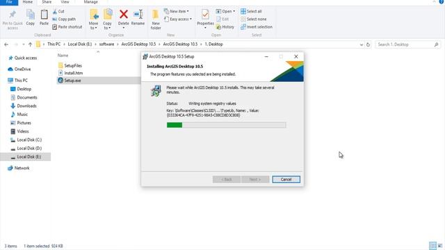Click Paste shortcut in ribbon
Image resolution: width=445 pixels, height=250 pixels.
67,27
